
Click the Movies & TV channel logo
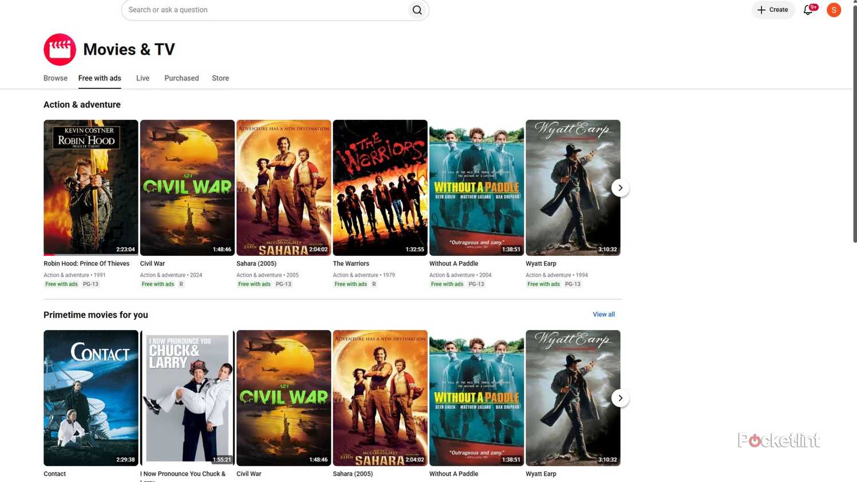pos(59,50)
